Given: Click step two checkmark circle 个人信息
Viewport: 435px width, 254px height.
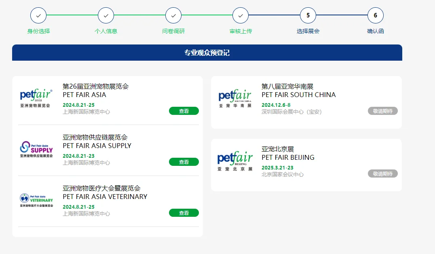Looking at the screenshot, I should click(x=106, y=16).
